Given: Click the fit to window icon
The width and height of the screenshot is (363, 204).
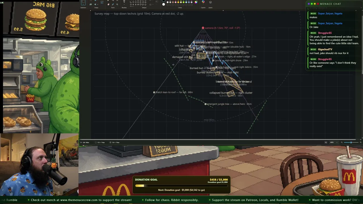Looking at the screenshot, I should [326, 142].
